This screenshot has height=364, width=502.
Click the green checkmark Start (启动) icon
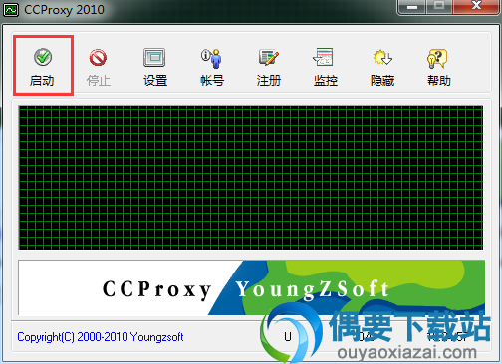click(x=43, y=57)
